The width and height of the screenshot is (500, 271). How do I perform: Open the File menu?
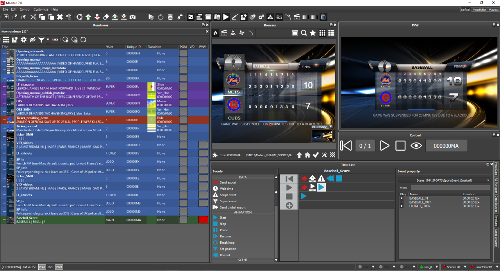click(x=5, y=9)
